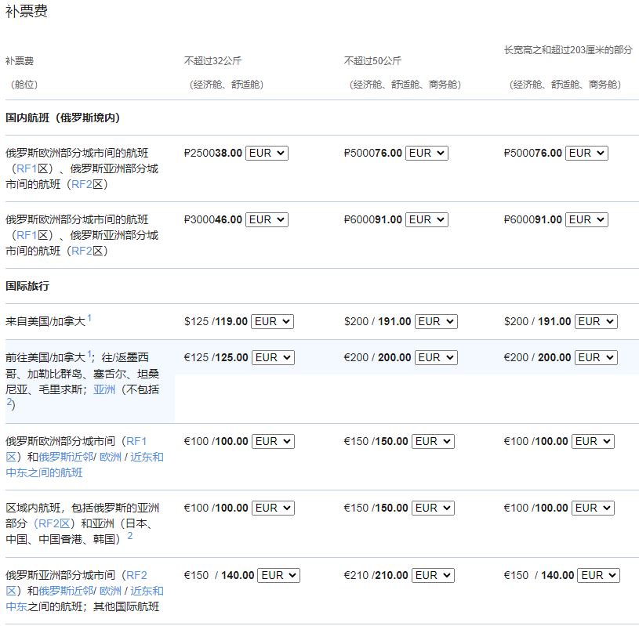639x626 pixels.
Task: Open ₽6000 currency dropdown in 203cm oversize column
Action: [586, 219]
